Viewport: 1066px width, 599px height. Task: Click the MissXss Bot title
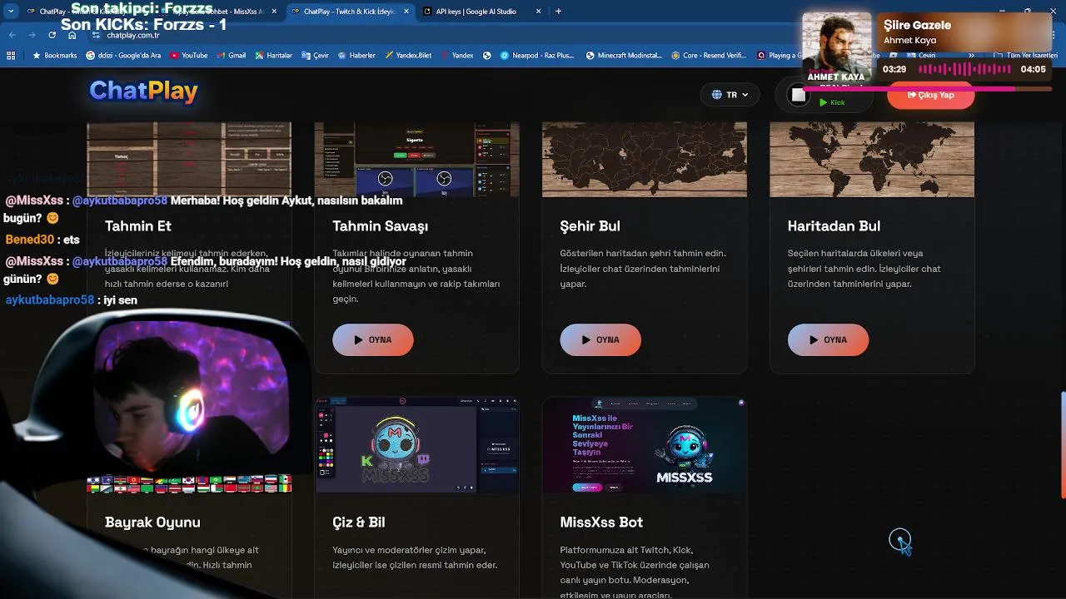[601, 522]
